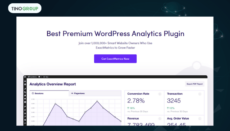This screenshot has height=131, width=230.
Task: Click the comments bubble in admin bar
Action: click(39, 77)
